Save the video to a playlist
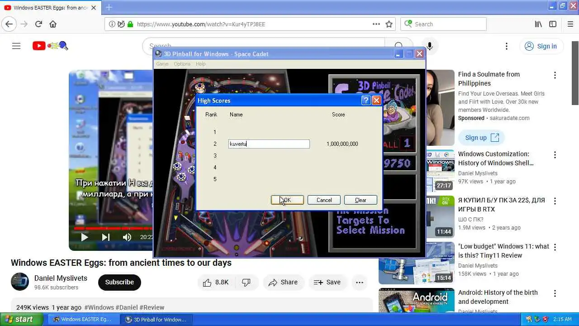This screenshot has width=579, height=326. [327, 283]
